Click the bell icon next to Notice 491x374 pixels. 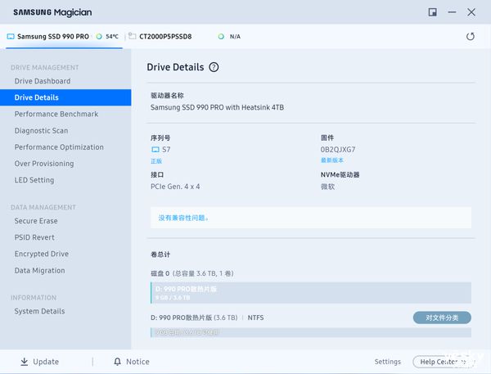(x=117, y=362)
